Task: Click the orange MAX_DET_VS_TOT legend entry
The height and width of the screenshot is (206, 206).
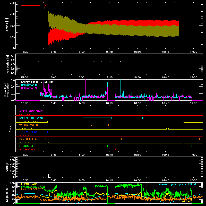Action: 32,189
